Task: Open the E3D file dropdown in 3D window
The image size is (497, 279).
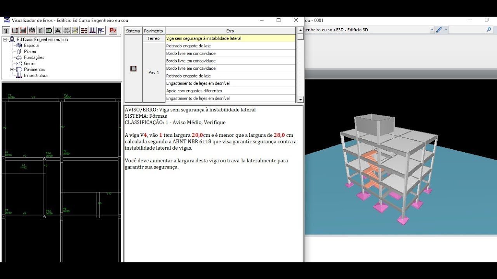Action: point(432,30)
